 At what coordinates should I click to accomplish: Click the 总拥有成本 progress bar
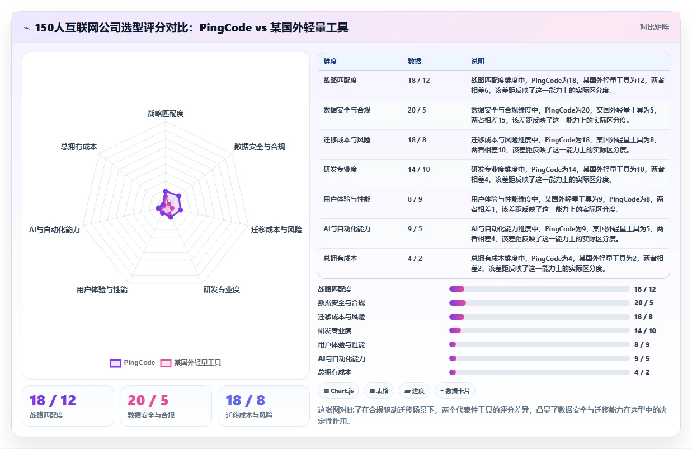539,372
